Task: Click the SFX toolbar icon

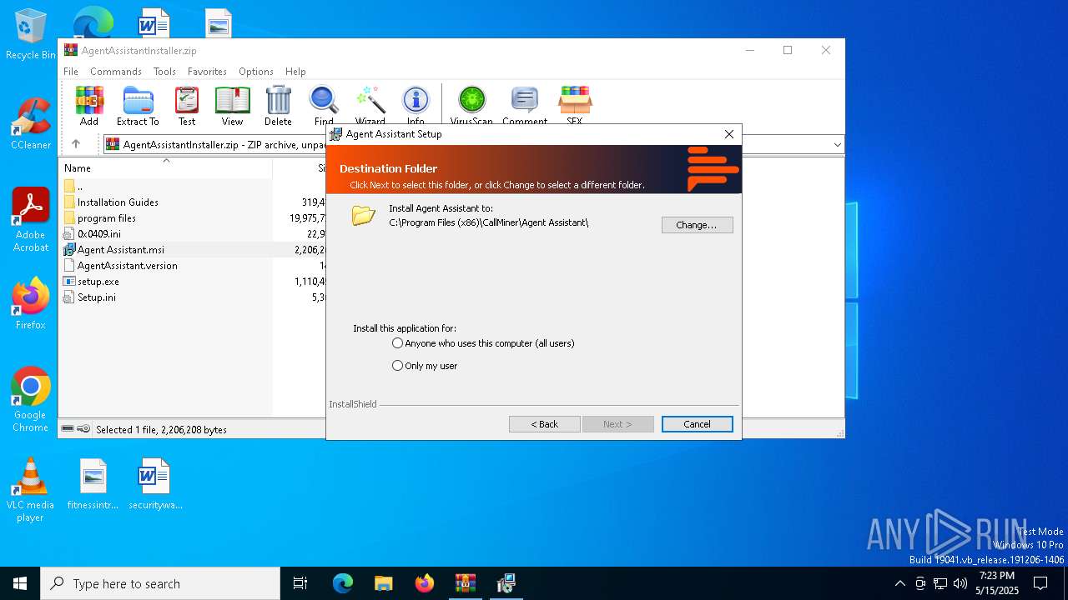Action: pos(575,105)
